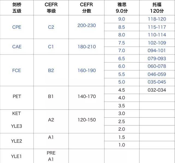Select the 雅思 9.0分 header
Image resolution: width=175 pixels, height=163 pixels.
(122, 8)
